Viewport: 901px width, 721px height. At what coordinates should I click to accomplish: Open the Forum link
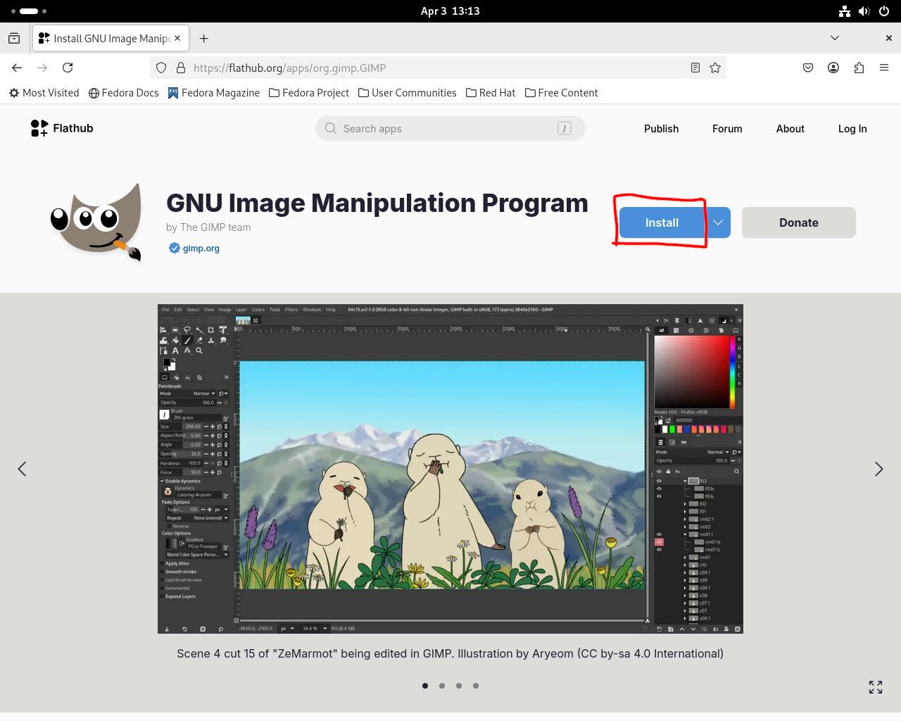pos(727,128)
